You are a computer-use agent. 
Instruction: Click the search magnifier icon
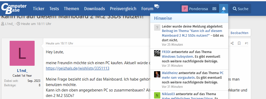(235, 9)
